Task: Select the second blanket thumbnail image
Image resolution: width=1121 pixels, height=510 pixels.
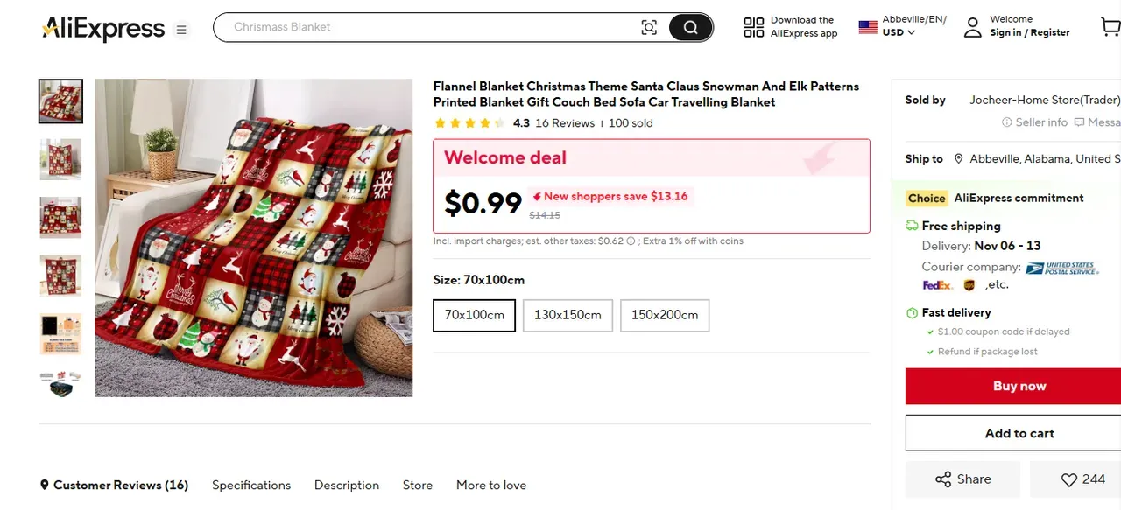Action: (x=60, y=159)
